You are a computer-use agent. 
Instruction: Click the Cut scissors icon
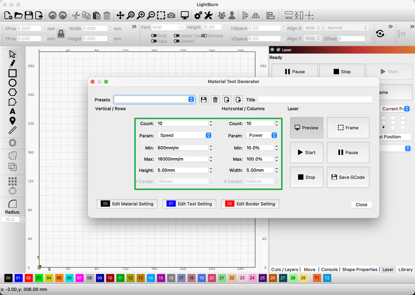(76, 15)
